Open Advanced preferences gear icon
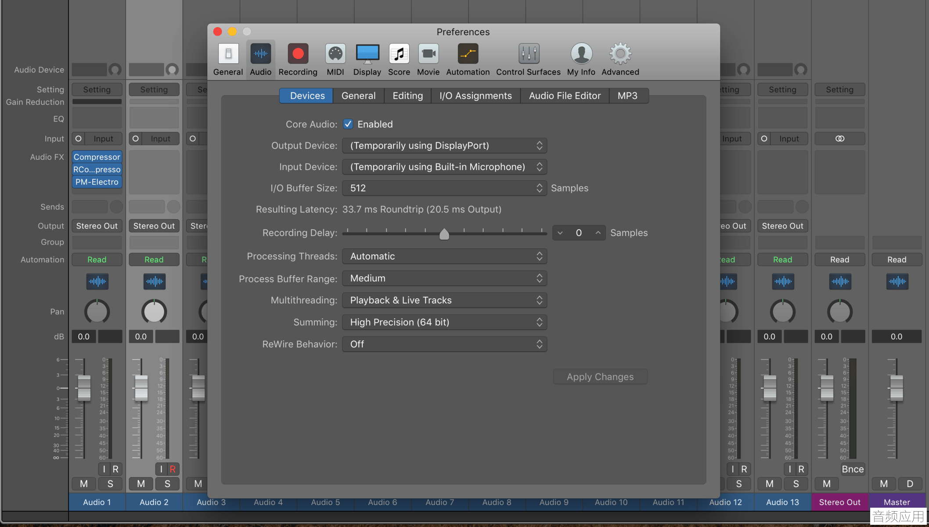 (620, 54)
